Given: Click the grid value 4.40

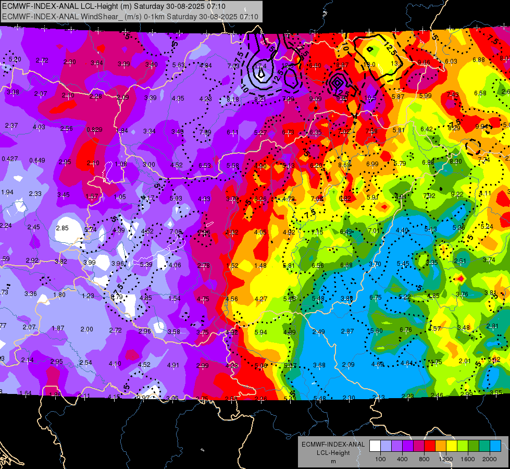Looking at the screenshot, I should [x=402, y=230].
